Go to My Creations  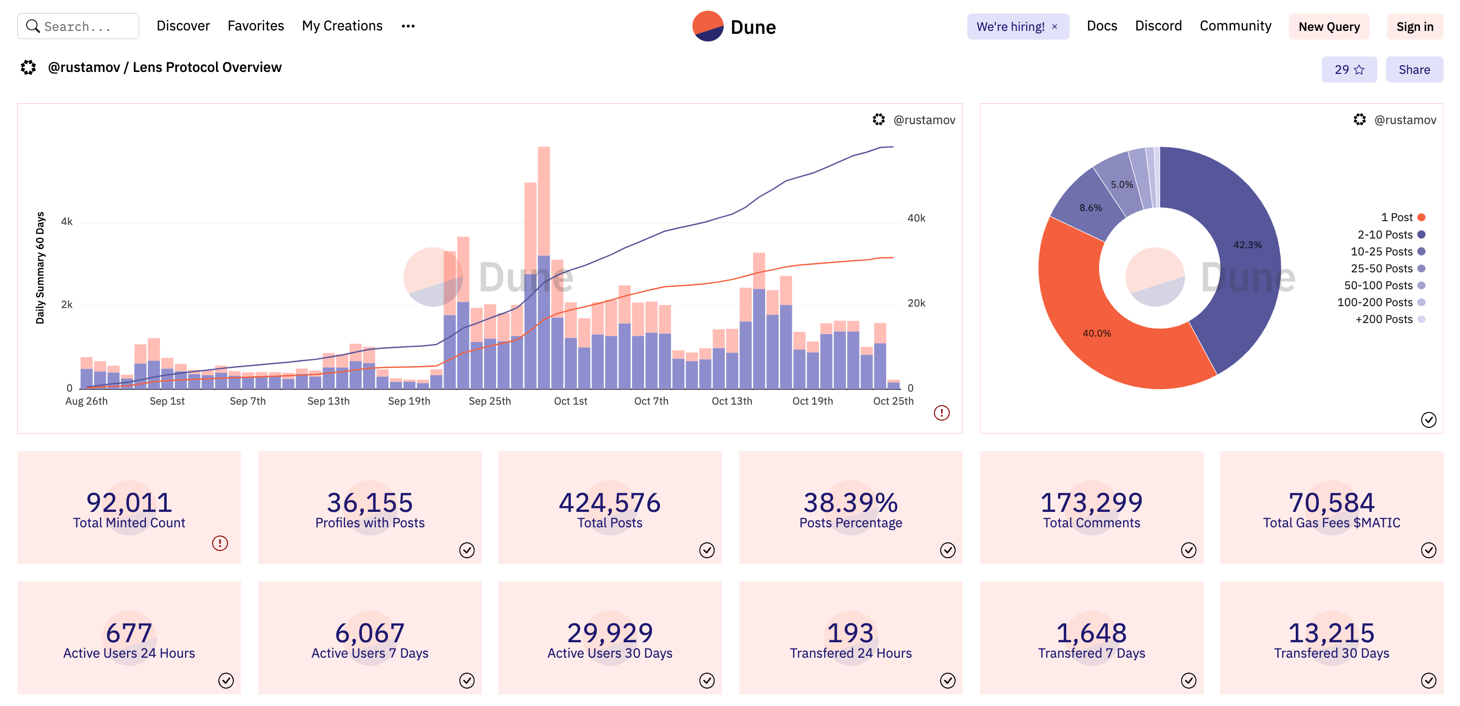click(342, 26)
